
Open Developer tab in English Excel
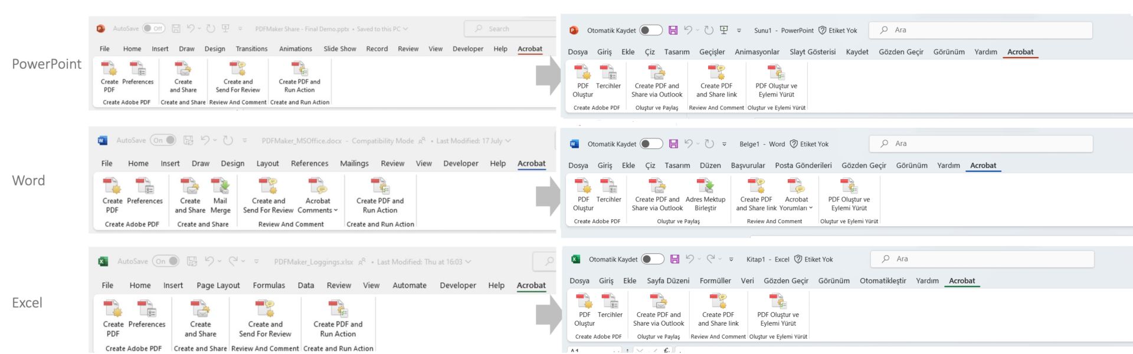[457, 285]
